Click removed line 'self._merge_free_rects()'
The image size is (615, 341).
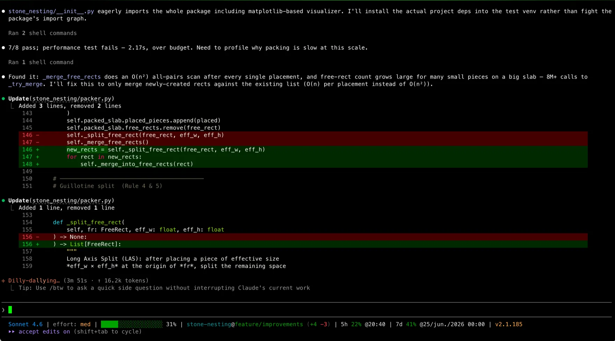[303, 142]
